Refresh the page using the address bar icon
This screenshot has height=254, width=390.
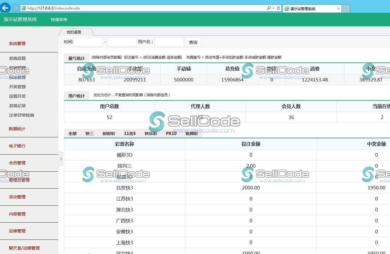[x=278, y=8]
